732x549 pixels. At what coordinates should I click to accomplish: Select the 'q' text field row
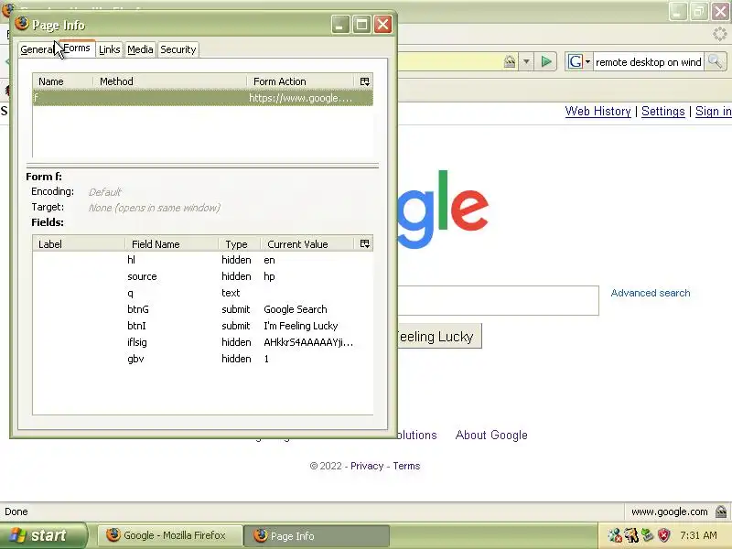pos(202,293)
